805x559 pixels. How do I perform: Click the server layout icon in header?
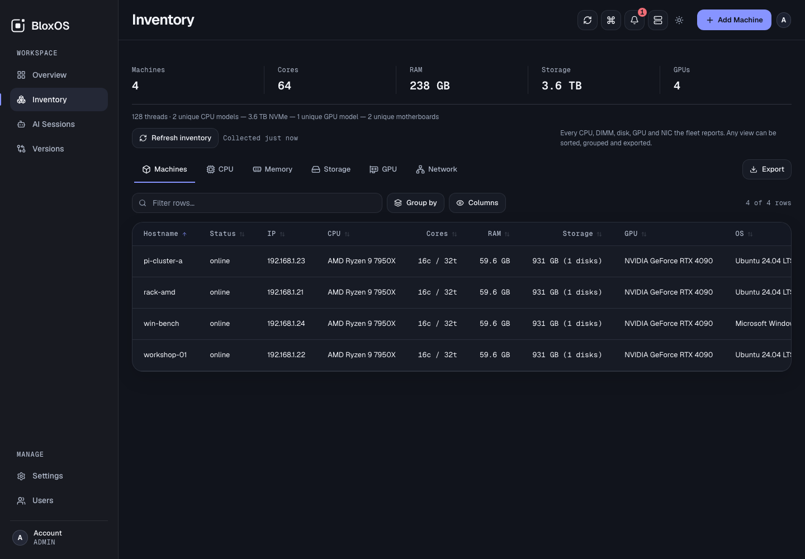point(658,20)
